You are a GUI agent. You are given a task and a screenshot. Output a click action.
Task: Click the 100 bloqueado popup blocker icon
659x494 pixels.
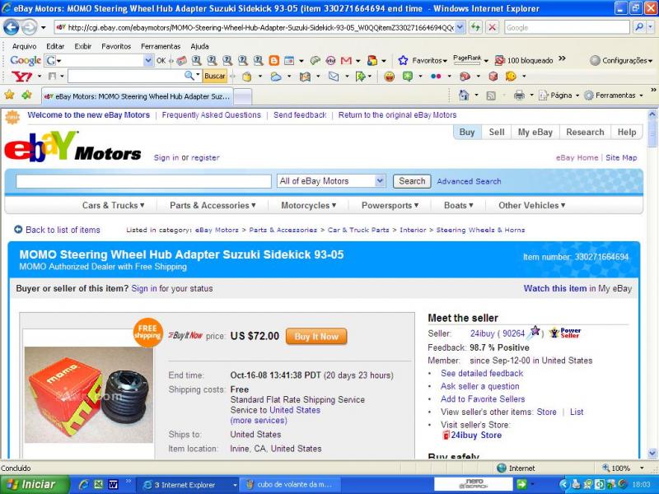pos(499,60)
